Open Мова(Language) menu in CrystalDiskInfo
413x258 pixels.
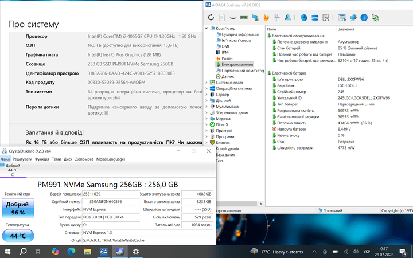click(x=111, y=159)
